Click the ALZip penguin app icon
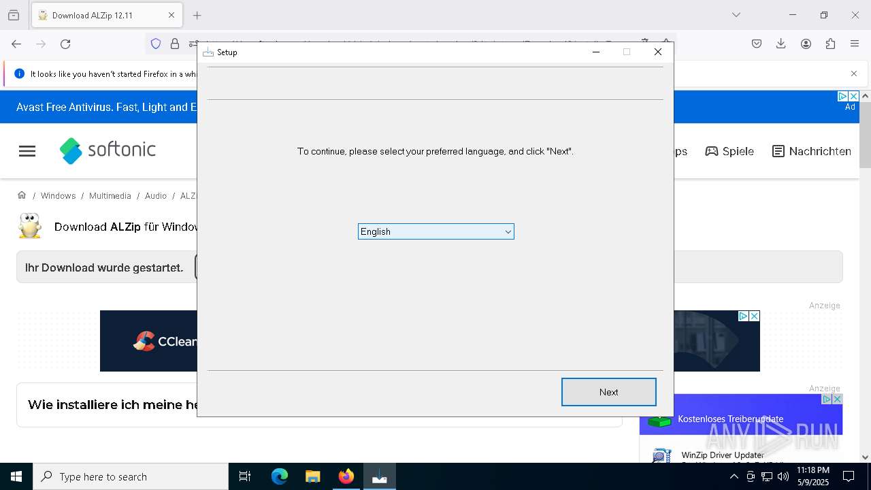 pyautogui.click(x=30, y=226)
